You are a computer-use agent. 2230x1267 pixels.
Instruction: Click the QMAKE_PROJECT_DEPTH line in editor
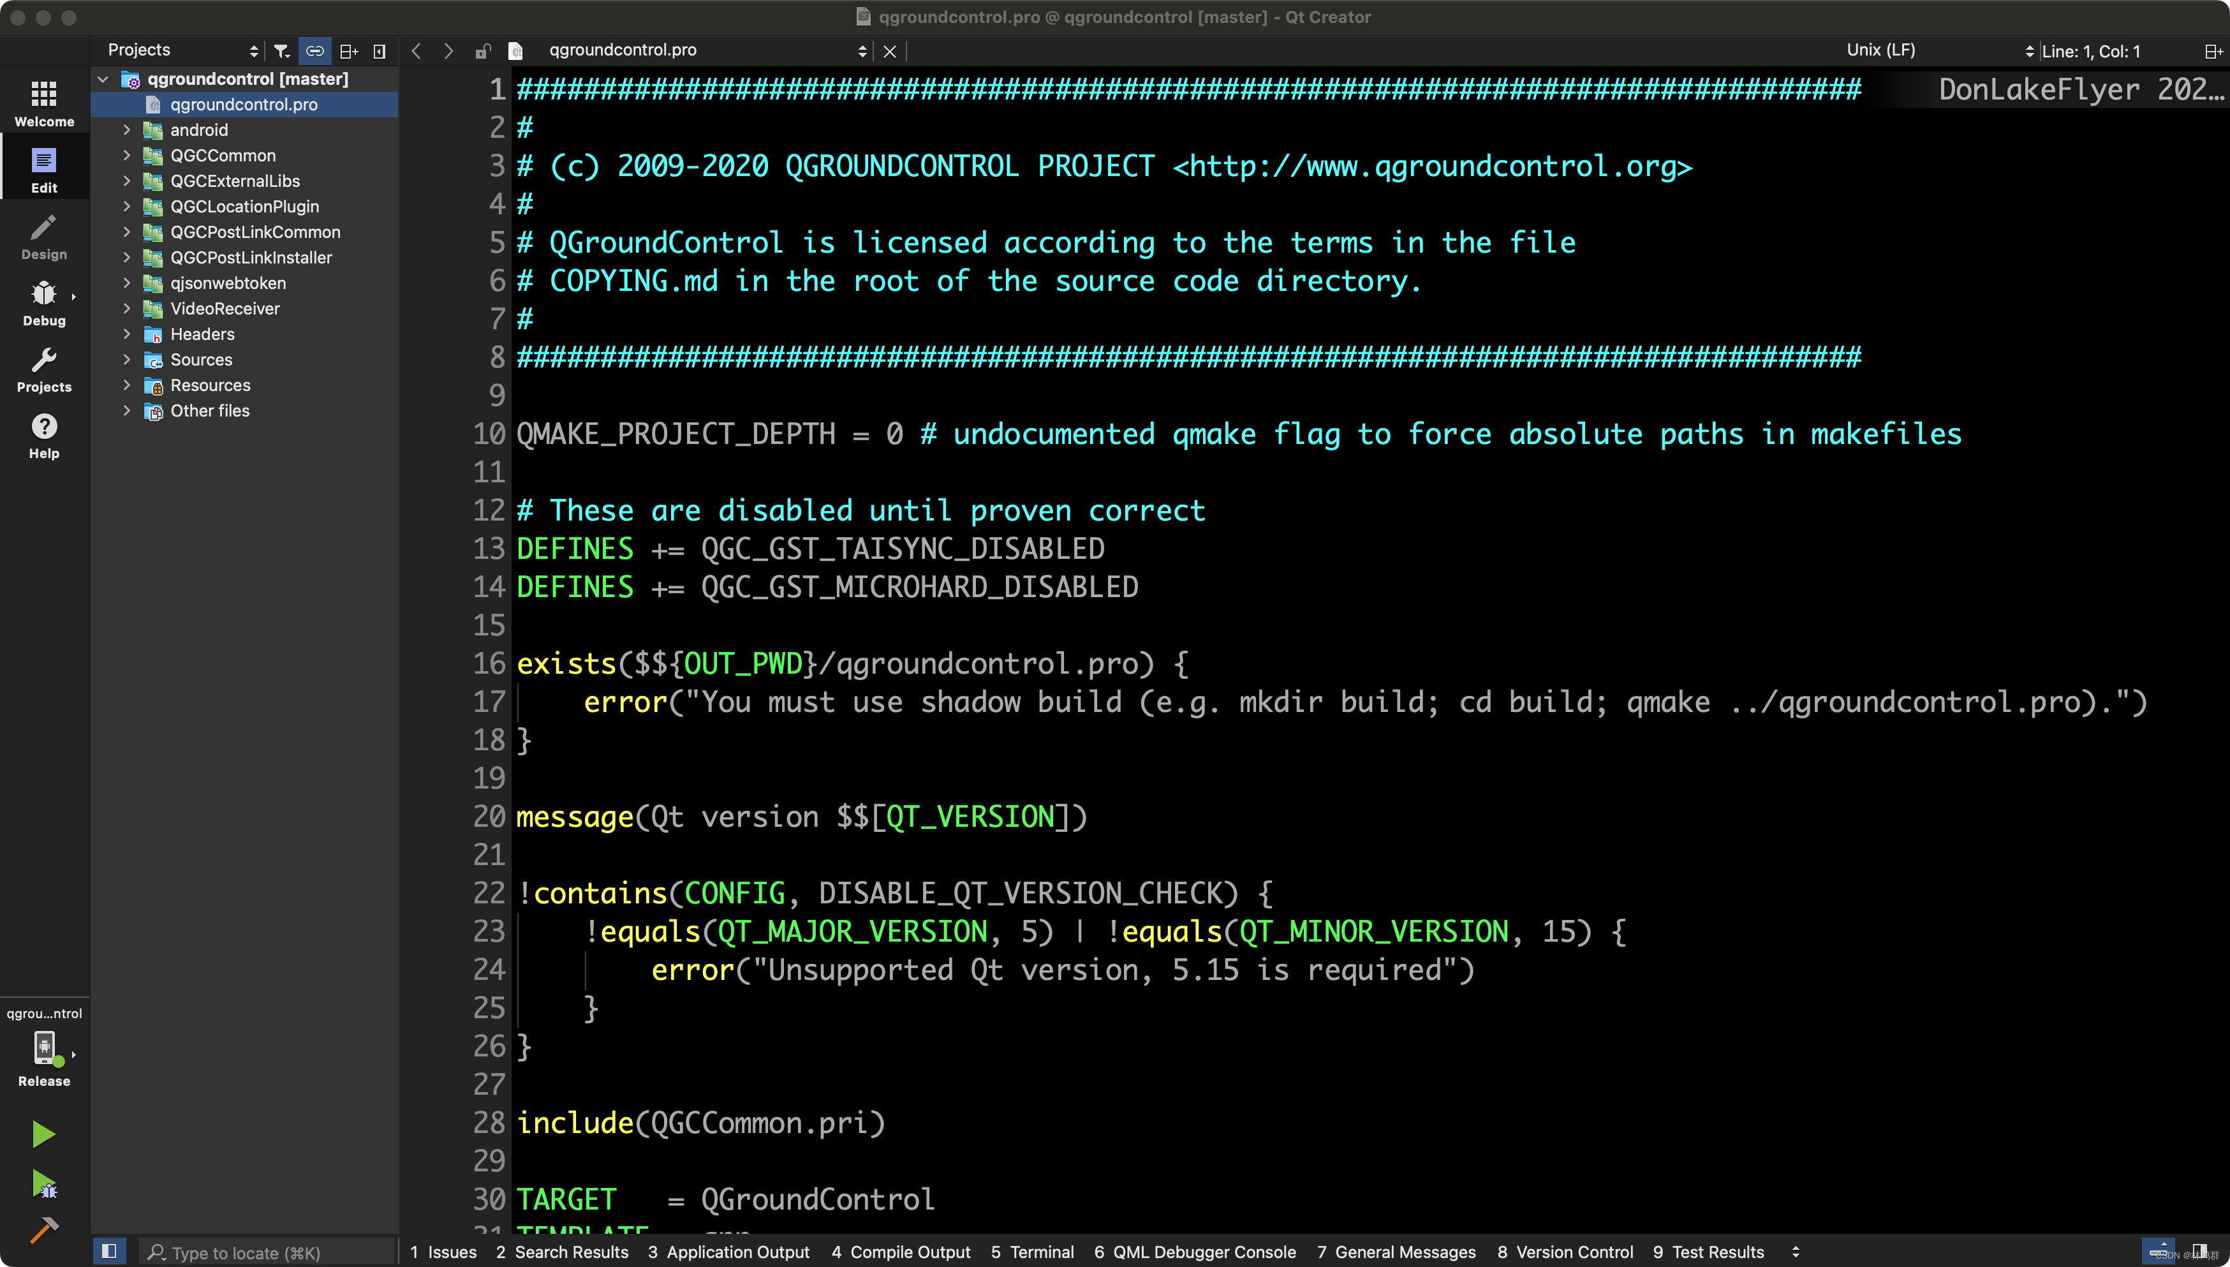pyautogui.click(x=1239, y=433)
